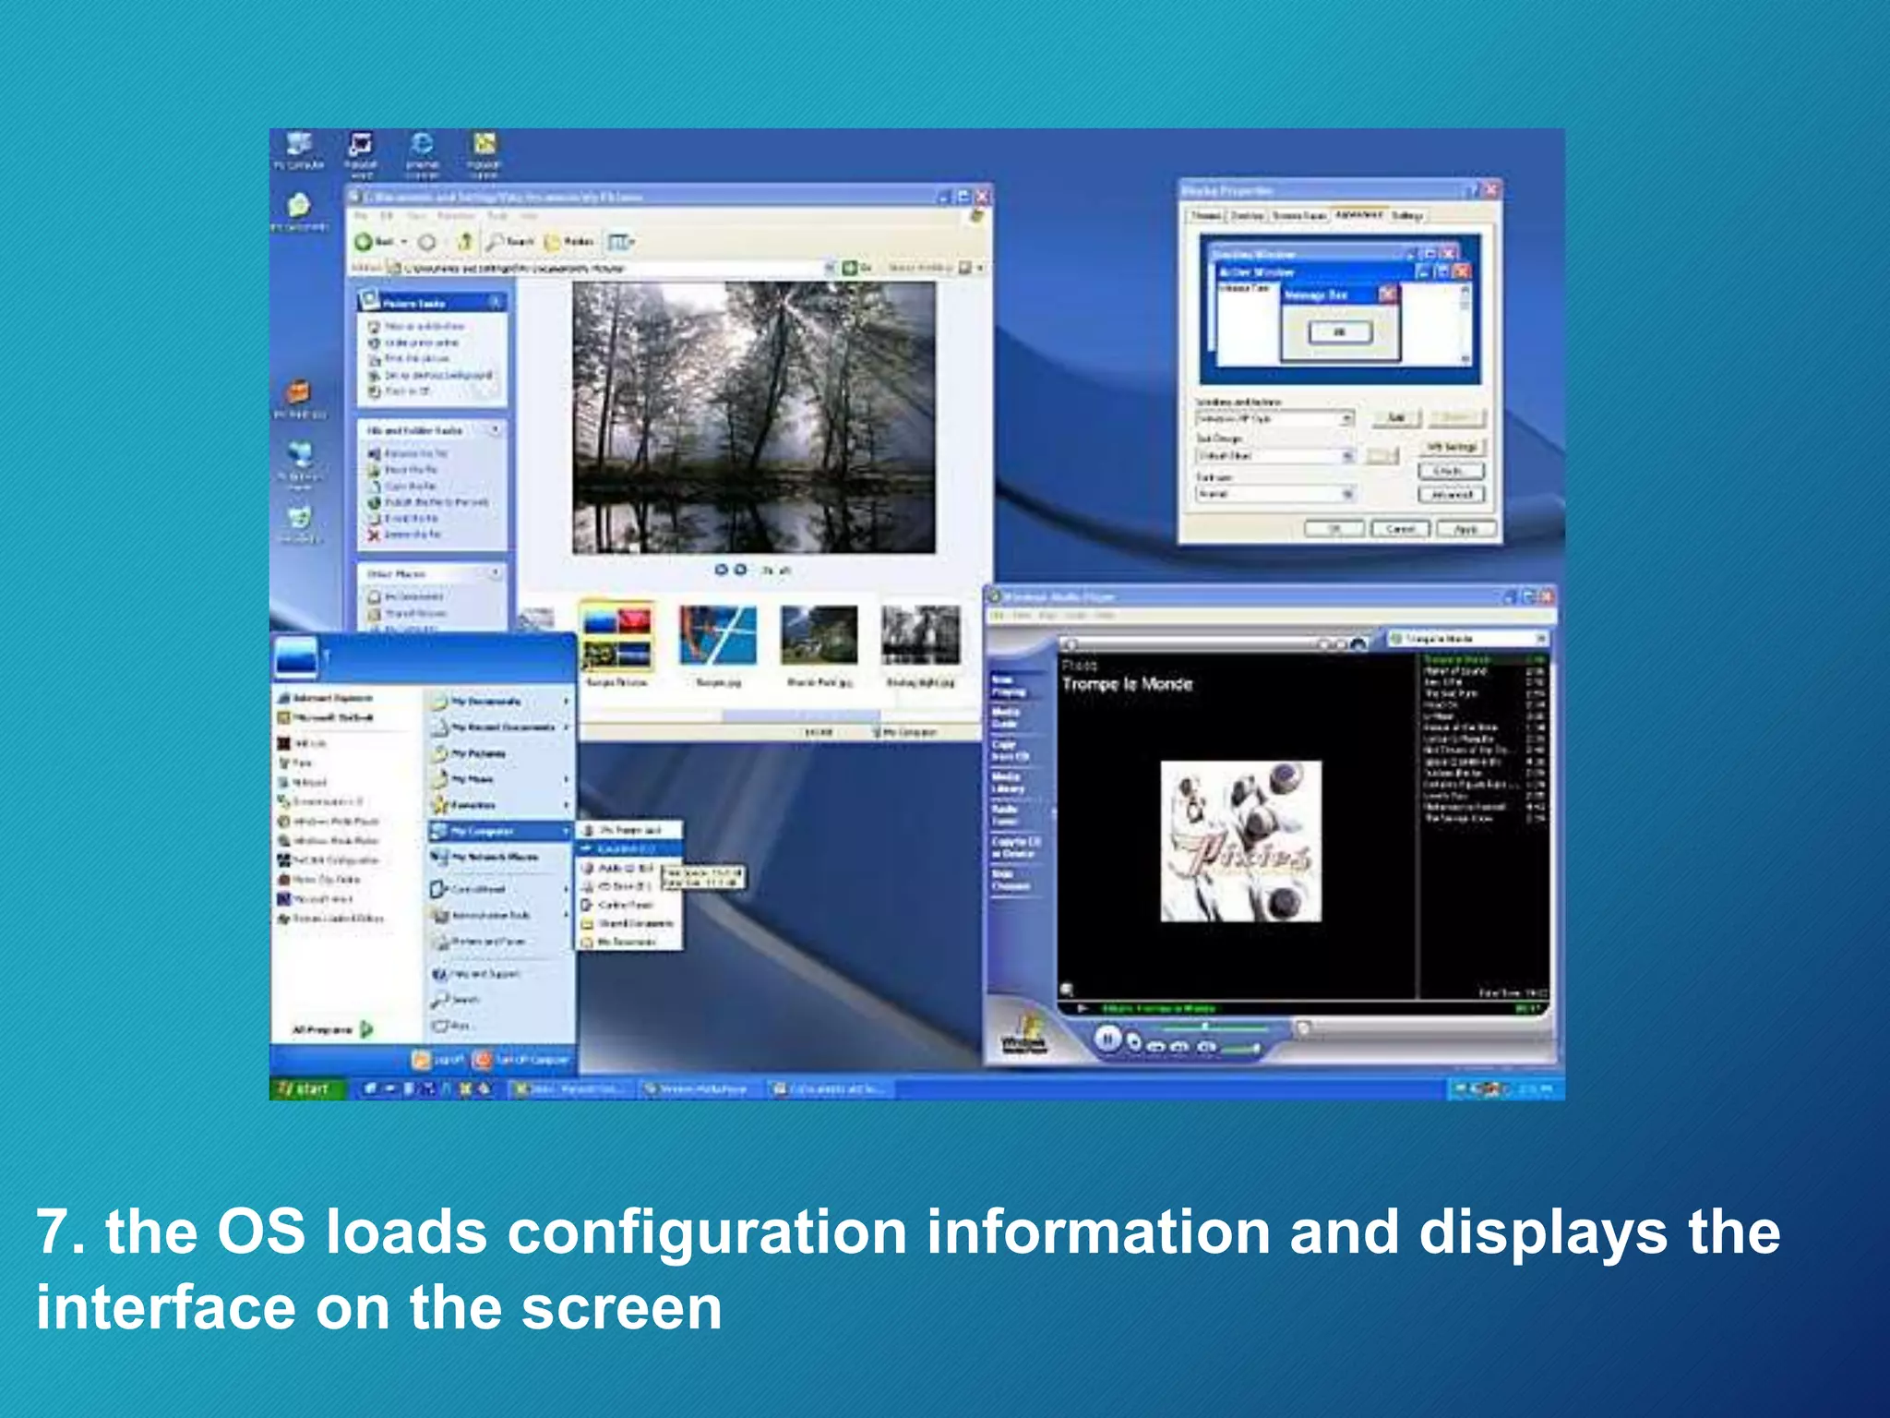Click Turn Off Computer in Start menu
This screenshot has height=1418, width=1890.
click(x=522, y=1060)
